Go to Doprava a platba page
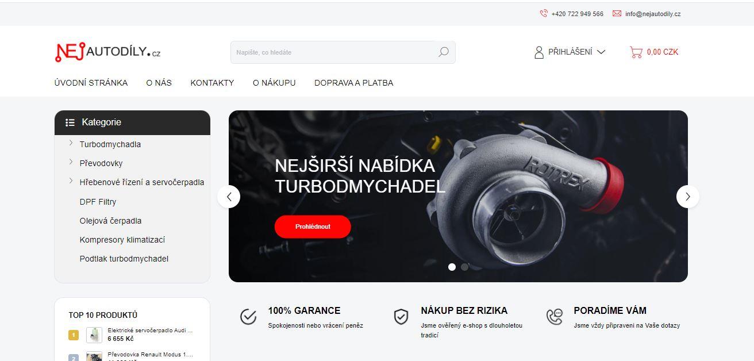 353,83
